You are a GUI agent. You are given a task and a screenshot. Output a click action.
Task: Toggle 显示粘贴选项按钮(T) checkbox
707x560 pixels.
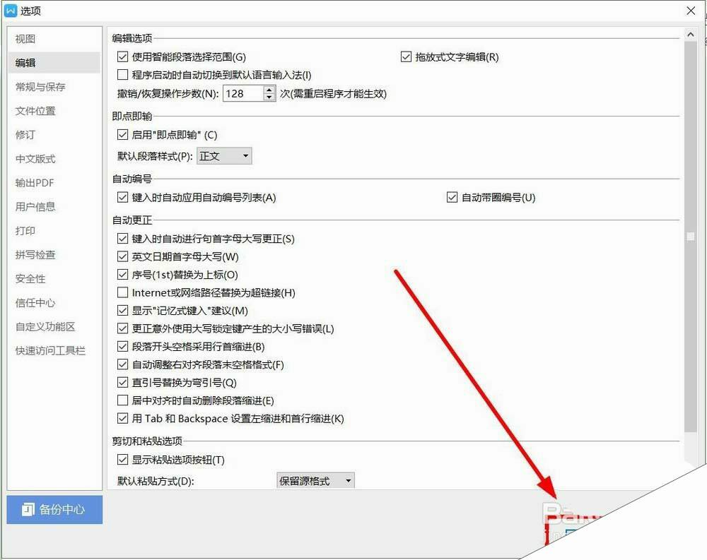[122, 460]
